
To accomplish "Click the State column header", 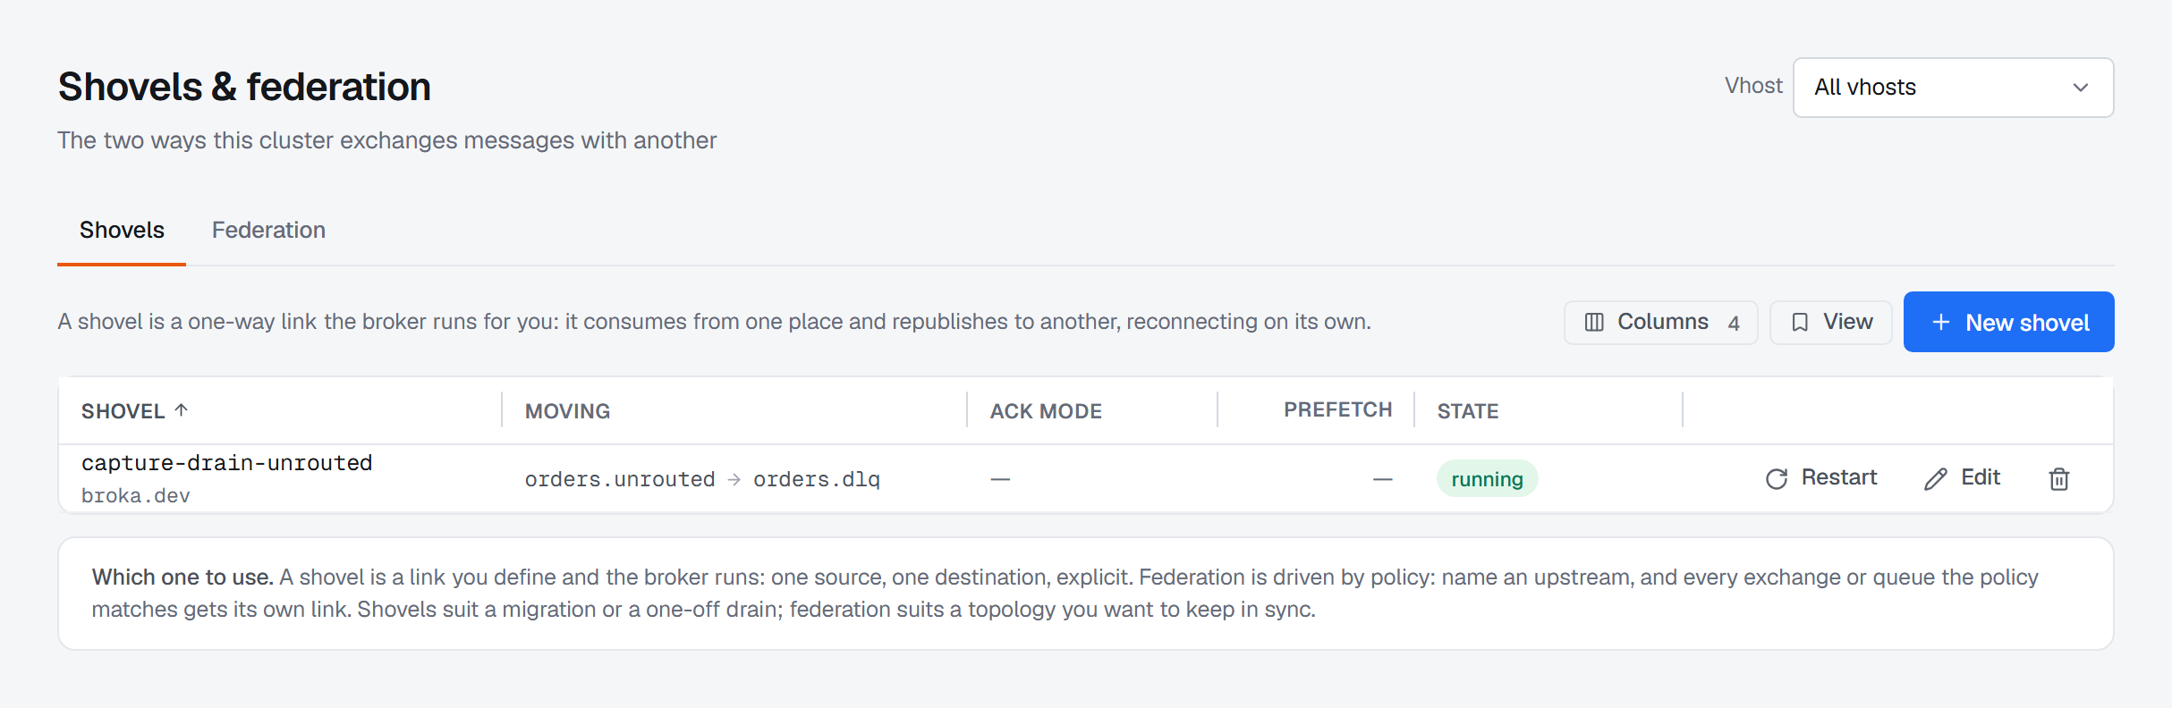I will (1468, 411).
